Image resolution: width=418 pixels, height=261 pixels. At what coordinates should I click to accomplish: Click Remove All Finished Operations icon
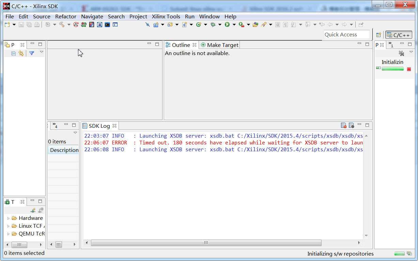pos(401,53)
